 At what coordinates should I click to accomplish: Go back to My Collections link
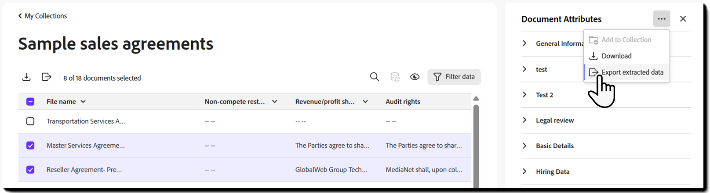click(46, 16)
